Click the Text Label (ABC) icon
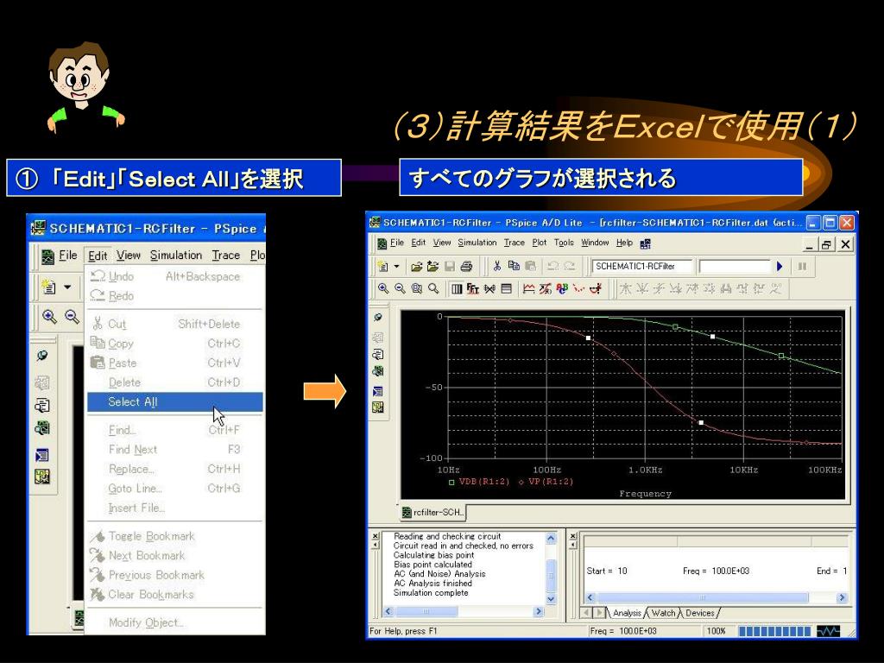This screenshot has height=663, width=884. point(562,288)
